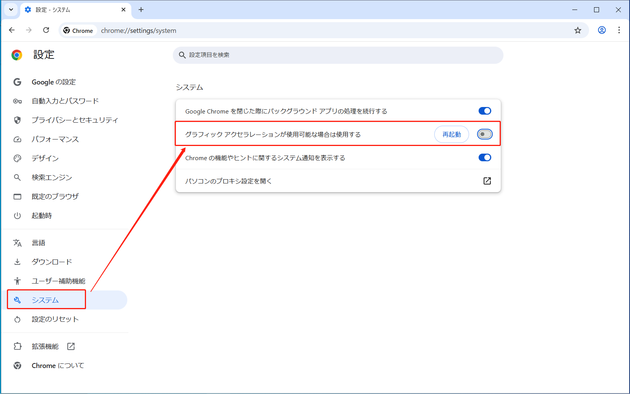This screenshot has height=394, width=630.
Task: Bookmark the page with the star icon
Action: click(x=578, y=30)
